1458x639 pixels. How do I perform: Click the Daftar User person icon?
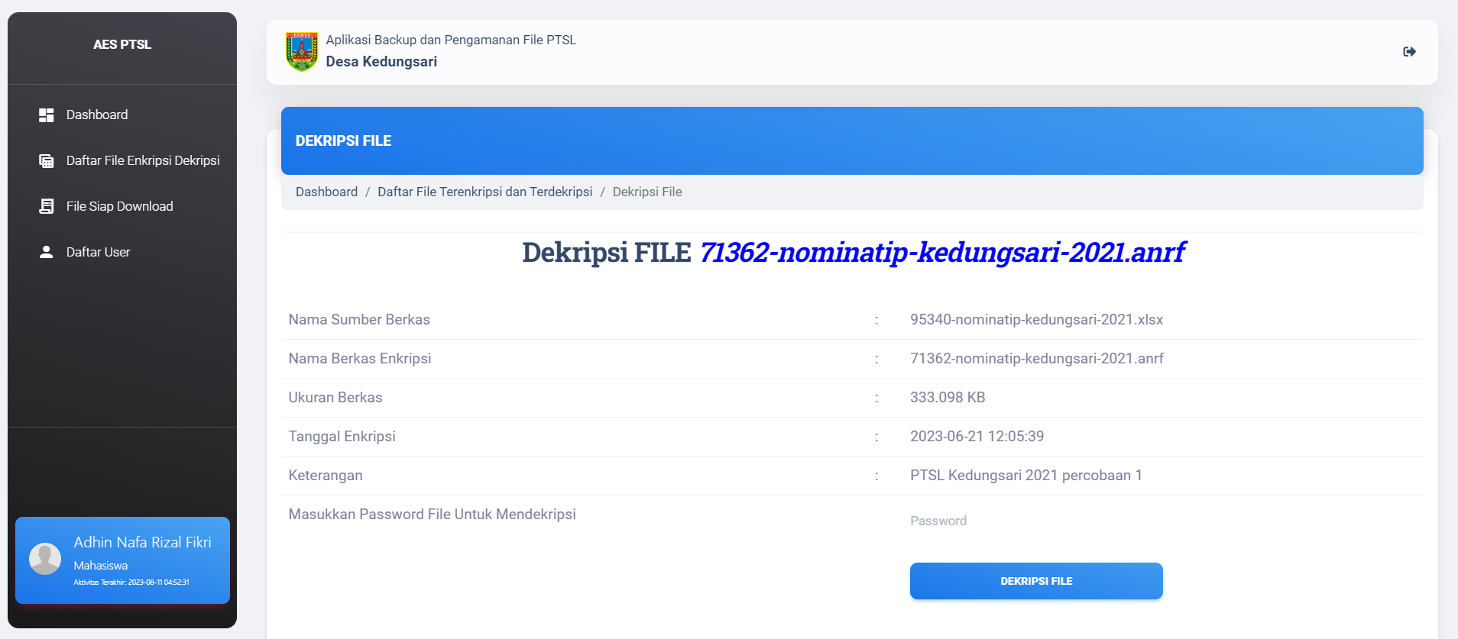pyautogui.click(x=47, y=252)
